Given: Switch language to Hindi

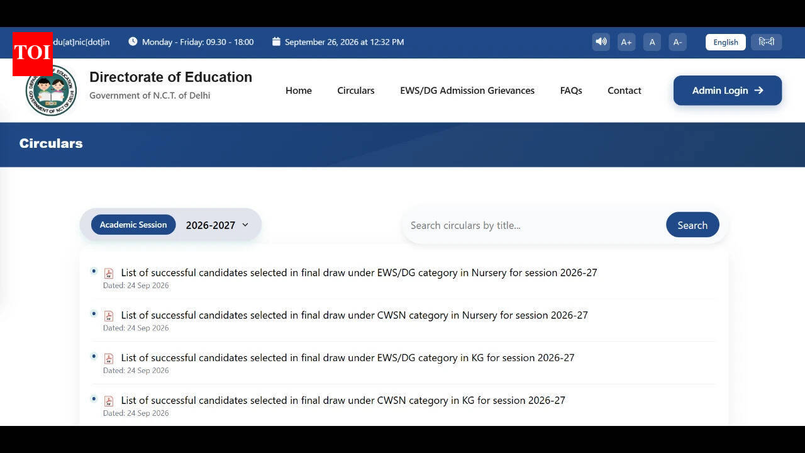Looking at the screenshot, I should point(767,42).
